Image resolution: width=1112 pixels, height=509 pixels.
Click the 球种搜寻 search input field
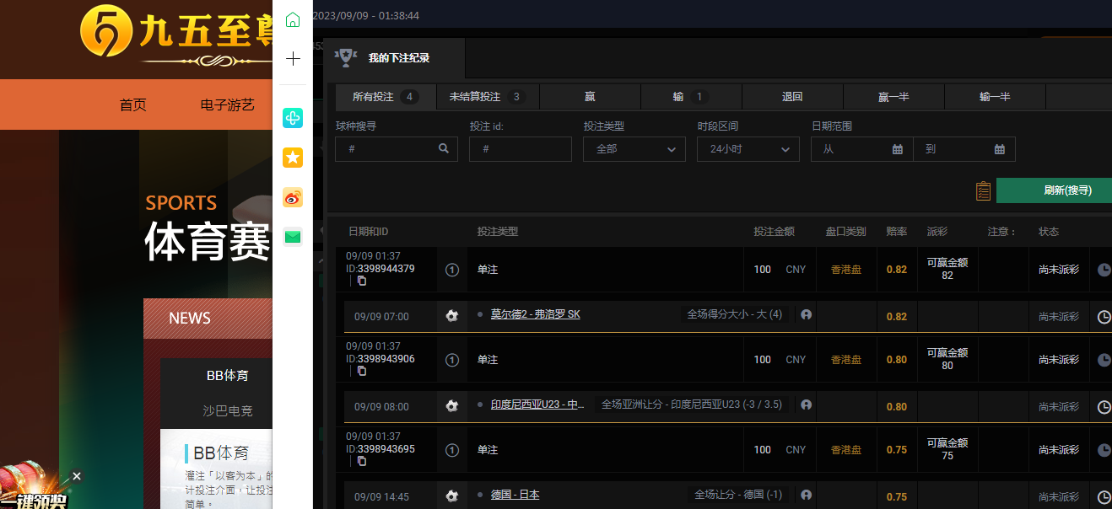(x=396, y=149)
